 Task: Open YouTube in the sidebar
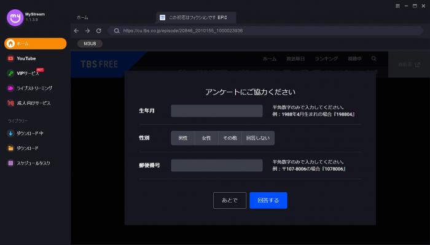pos(26,58)
